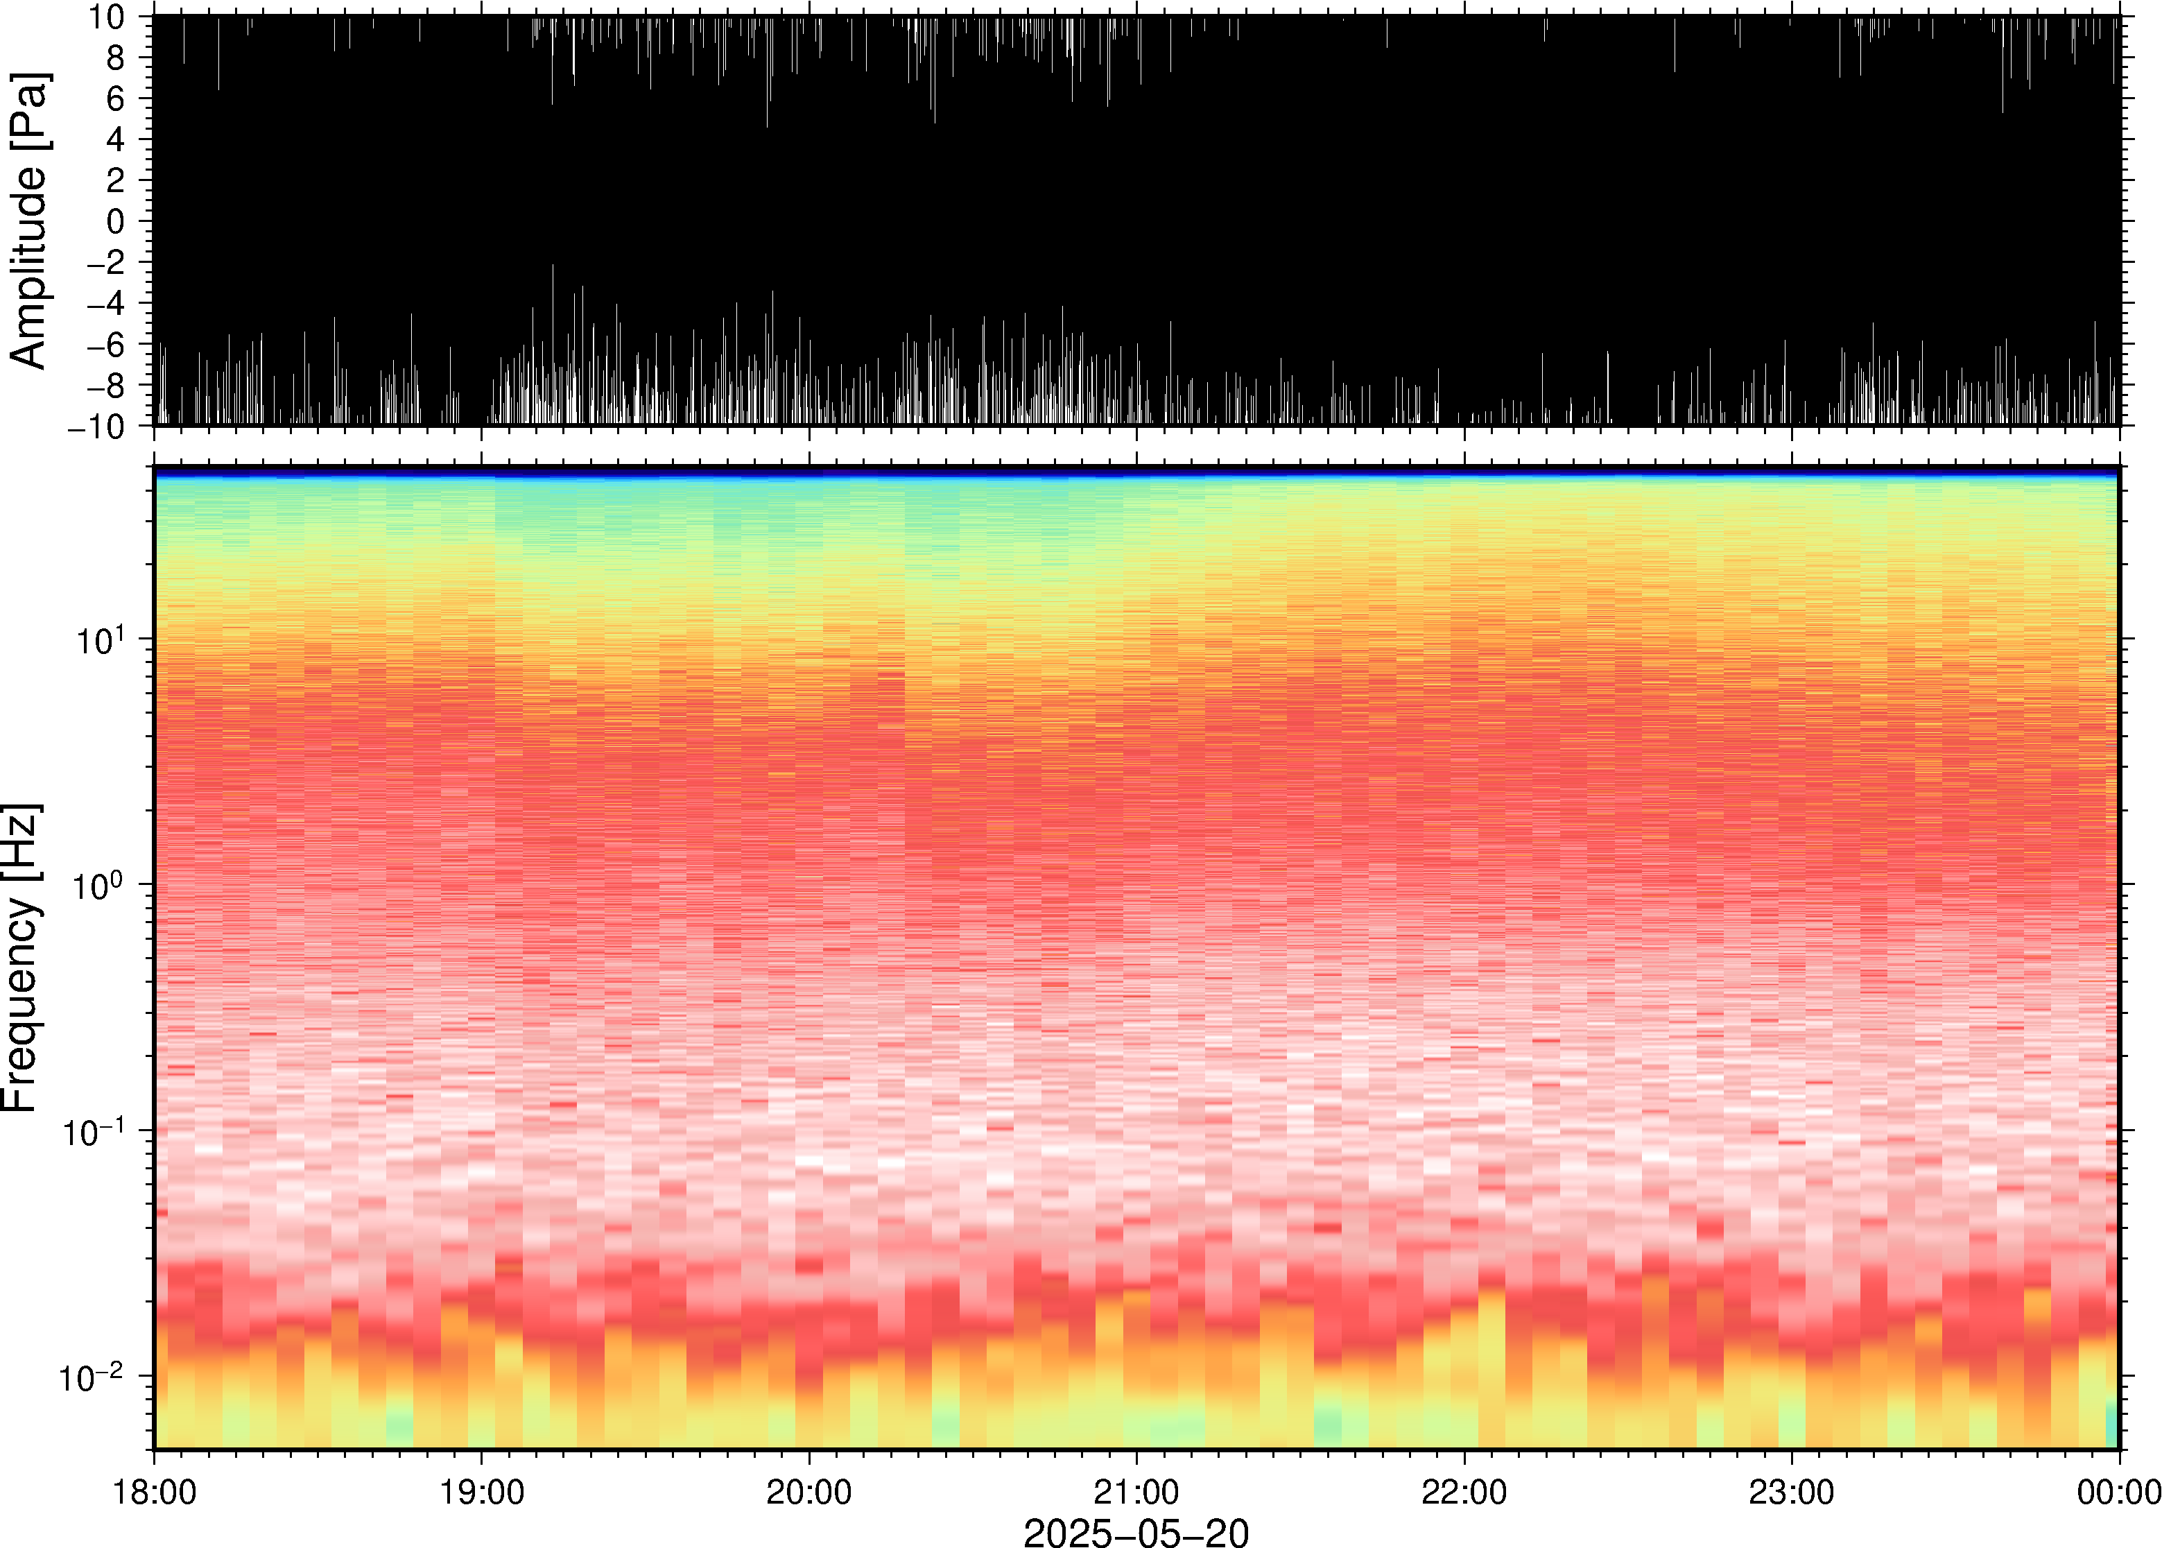Click amplitude tick label -6

(x=106, y=344)
